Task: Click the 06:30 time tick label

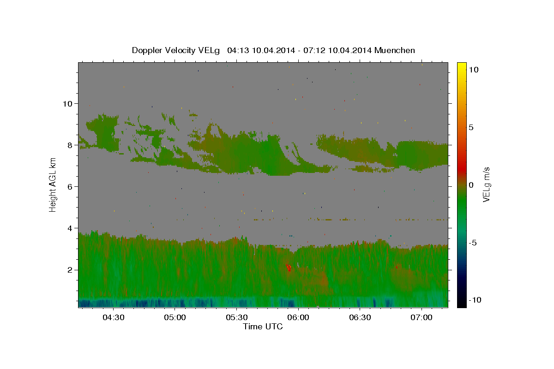Action: point(360,318)
